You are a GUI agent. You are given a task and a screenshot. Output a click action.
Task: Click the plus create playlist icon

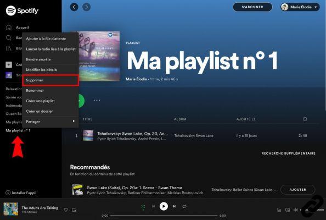click(x=9, y=65)
